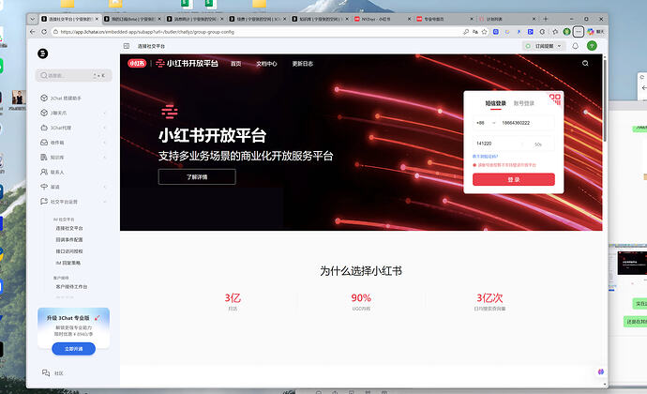This screenshot has height=394, width=647.
Task: Click the translate icon in address bar
Action: tap(475, 32)
